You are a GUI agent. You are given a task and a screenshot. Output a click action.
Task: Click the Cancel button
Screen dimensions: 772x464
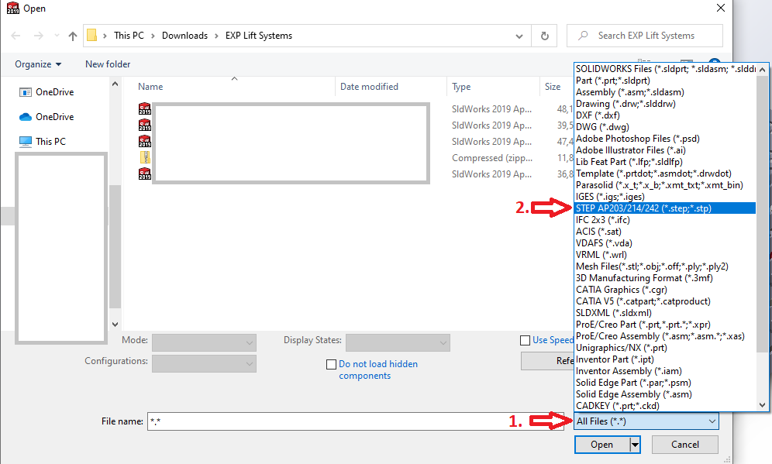tap(684, 445)
